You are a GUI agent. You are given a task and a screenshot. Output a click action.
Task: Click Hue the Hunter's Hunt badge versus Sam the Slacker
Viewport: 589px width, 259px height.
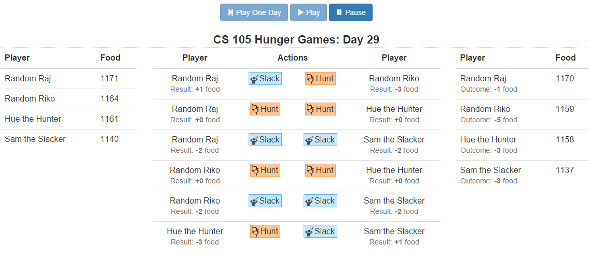tap(265, 232)
